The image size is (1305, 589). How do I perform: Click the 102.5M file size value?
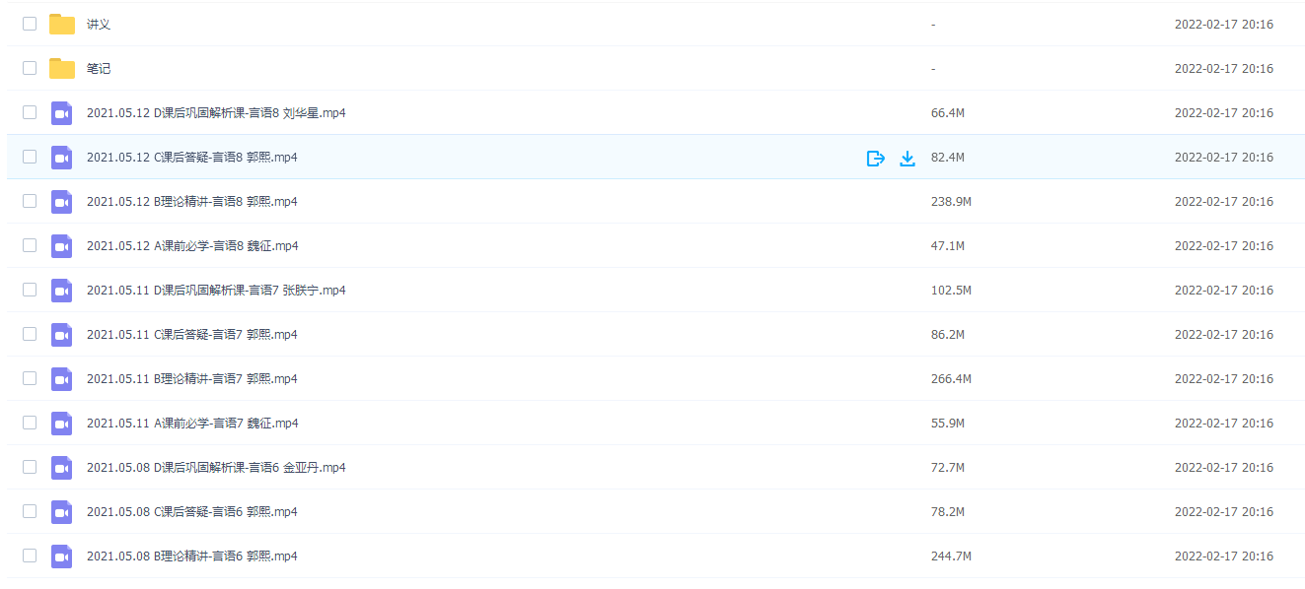951,291
